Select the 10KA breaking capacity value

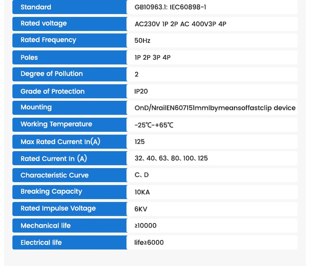pyautogui.click(x=142, y=192)
